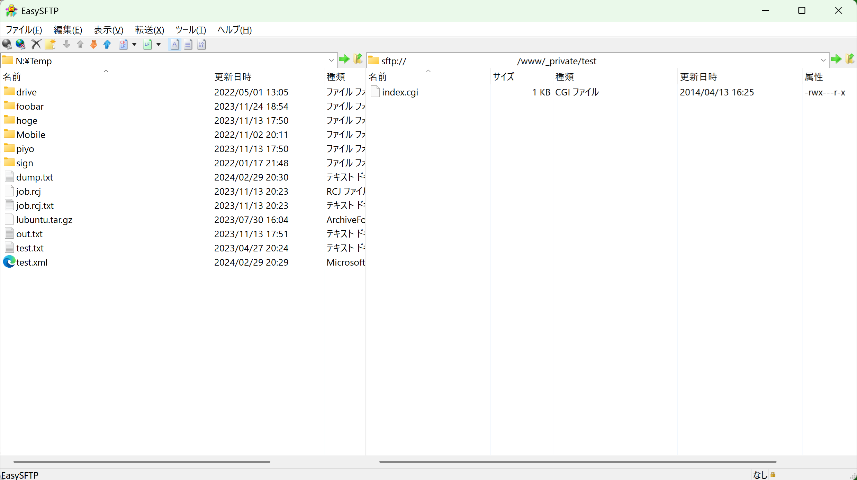Image resolution: width=857 pixels, height=480 pixels.
Task: Toggle the auto transfer mode 'A' icon
Action: point(174,44)
